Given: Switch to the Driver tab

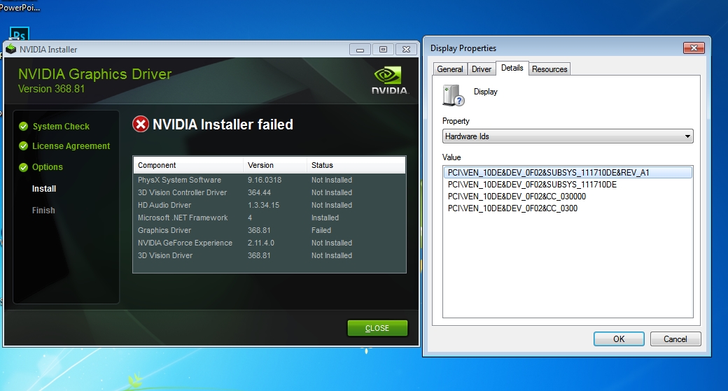Looking at the screenshot, I should tap(482, 69).
